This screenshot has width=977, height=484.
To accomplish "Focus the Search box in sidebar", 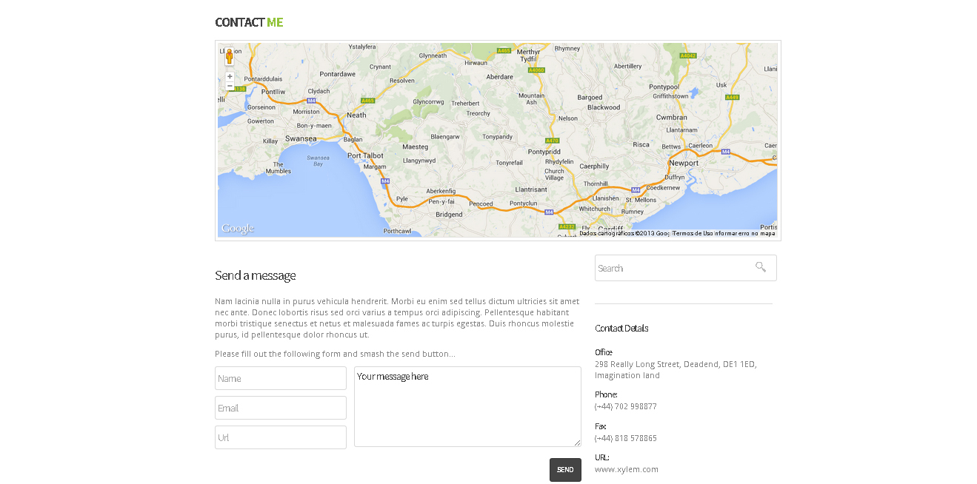I will 674,268.
